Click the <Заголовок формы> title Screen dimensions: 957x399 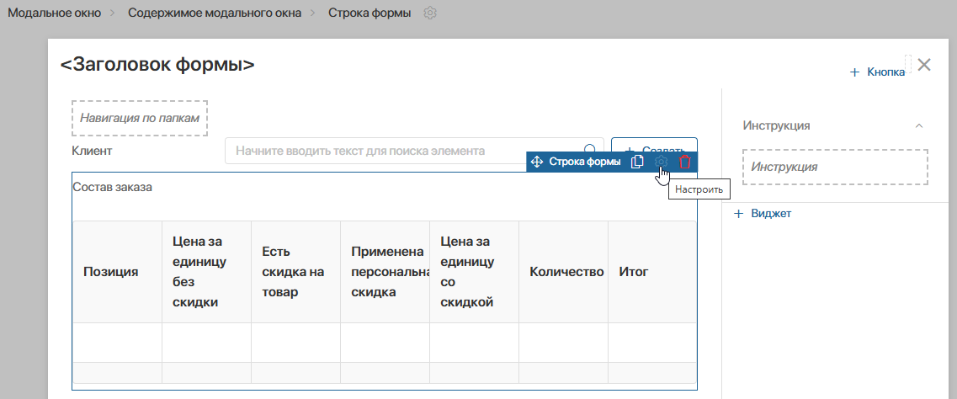tap(157, 65)
